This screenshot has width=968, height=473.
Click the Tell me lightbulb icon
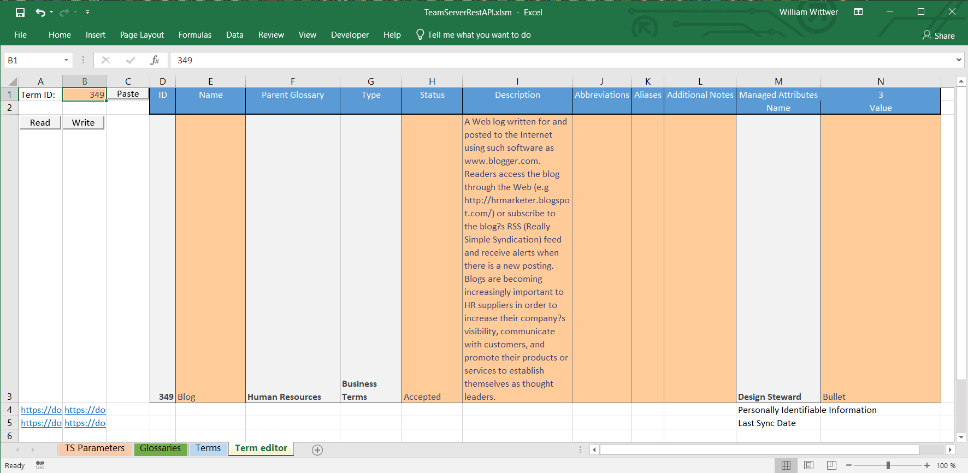420,34
